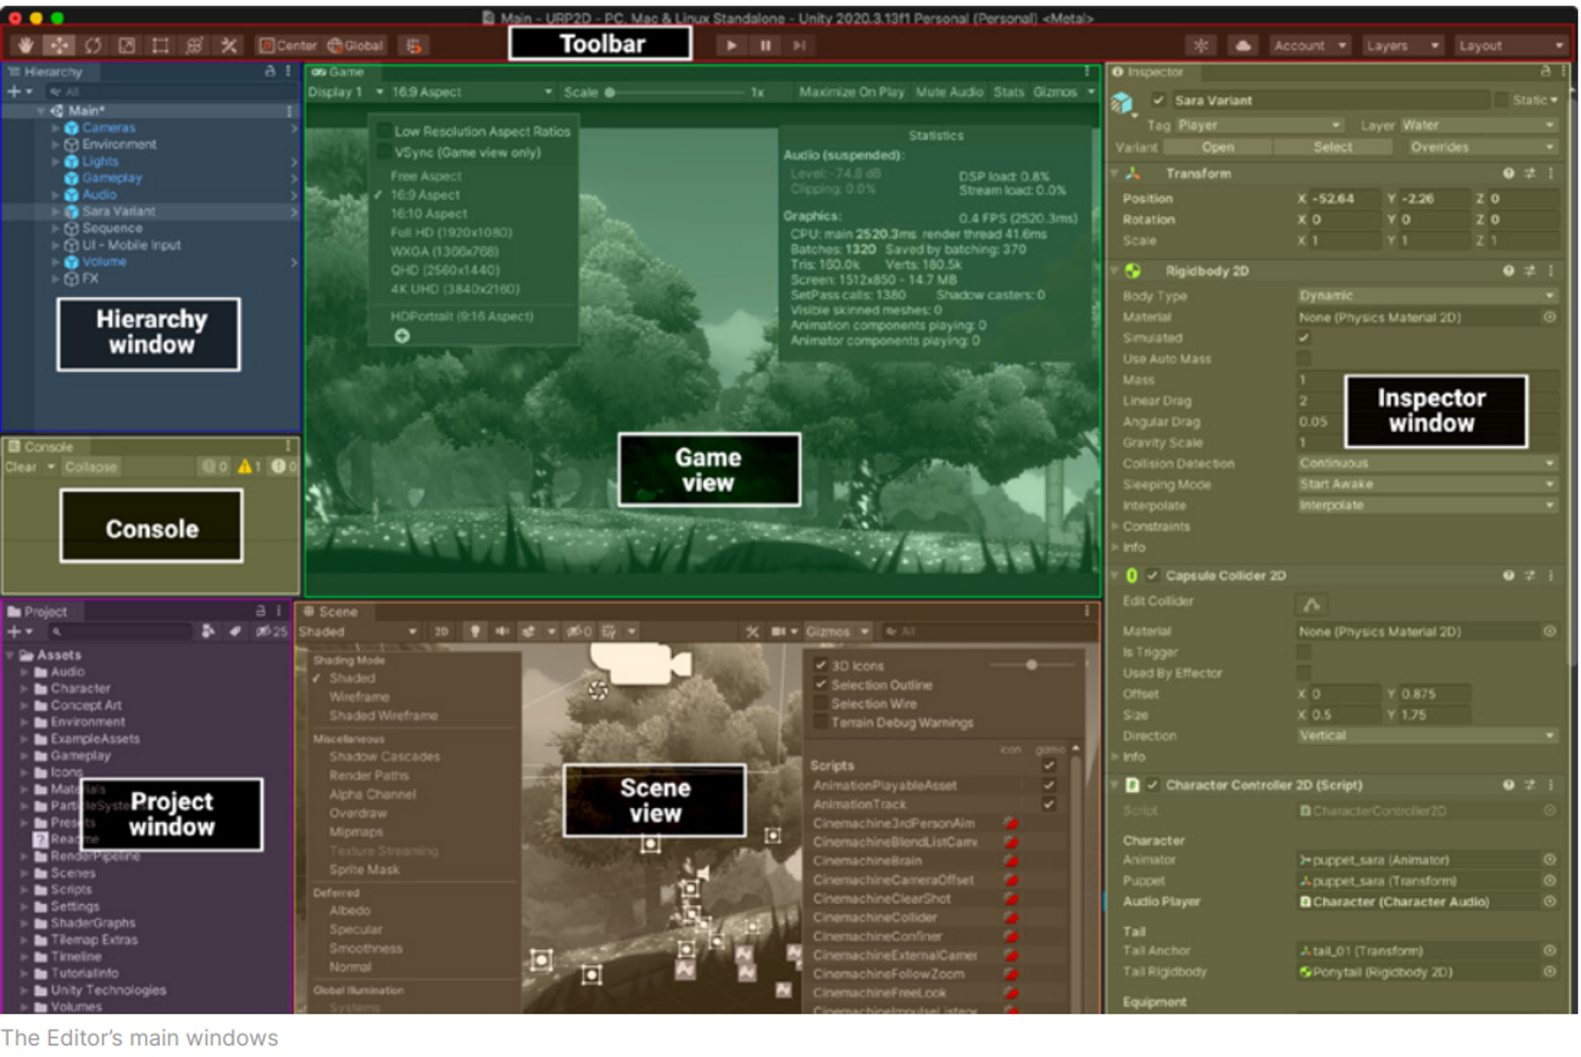The width and height of the screenshot is (1581, 1057).
Task: Open the Layers dropdown in the toolbar
Action: tap(1402, 45)
